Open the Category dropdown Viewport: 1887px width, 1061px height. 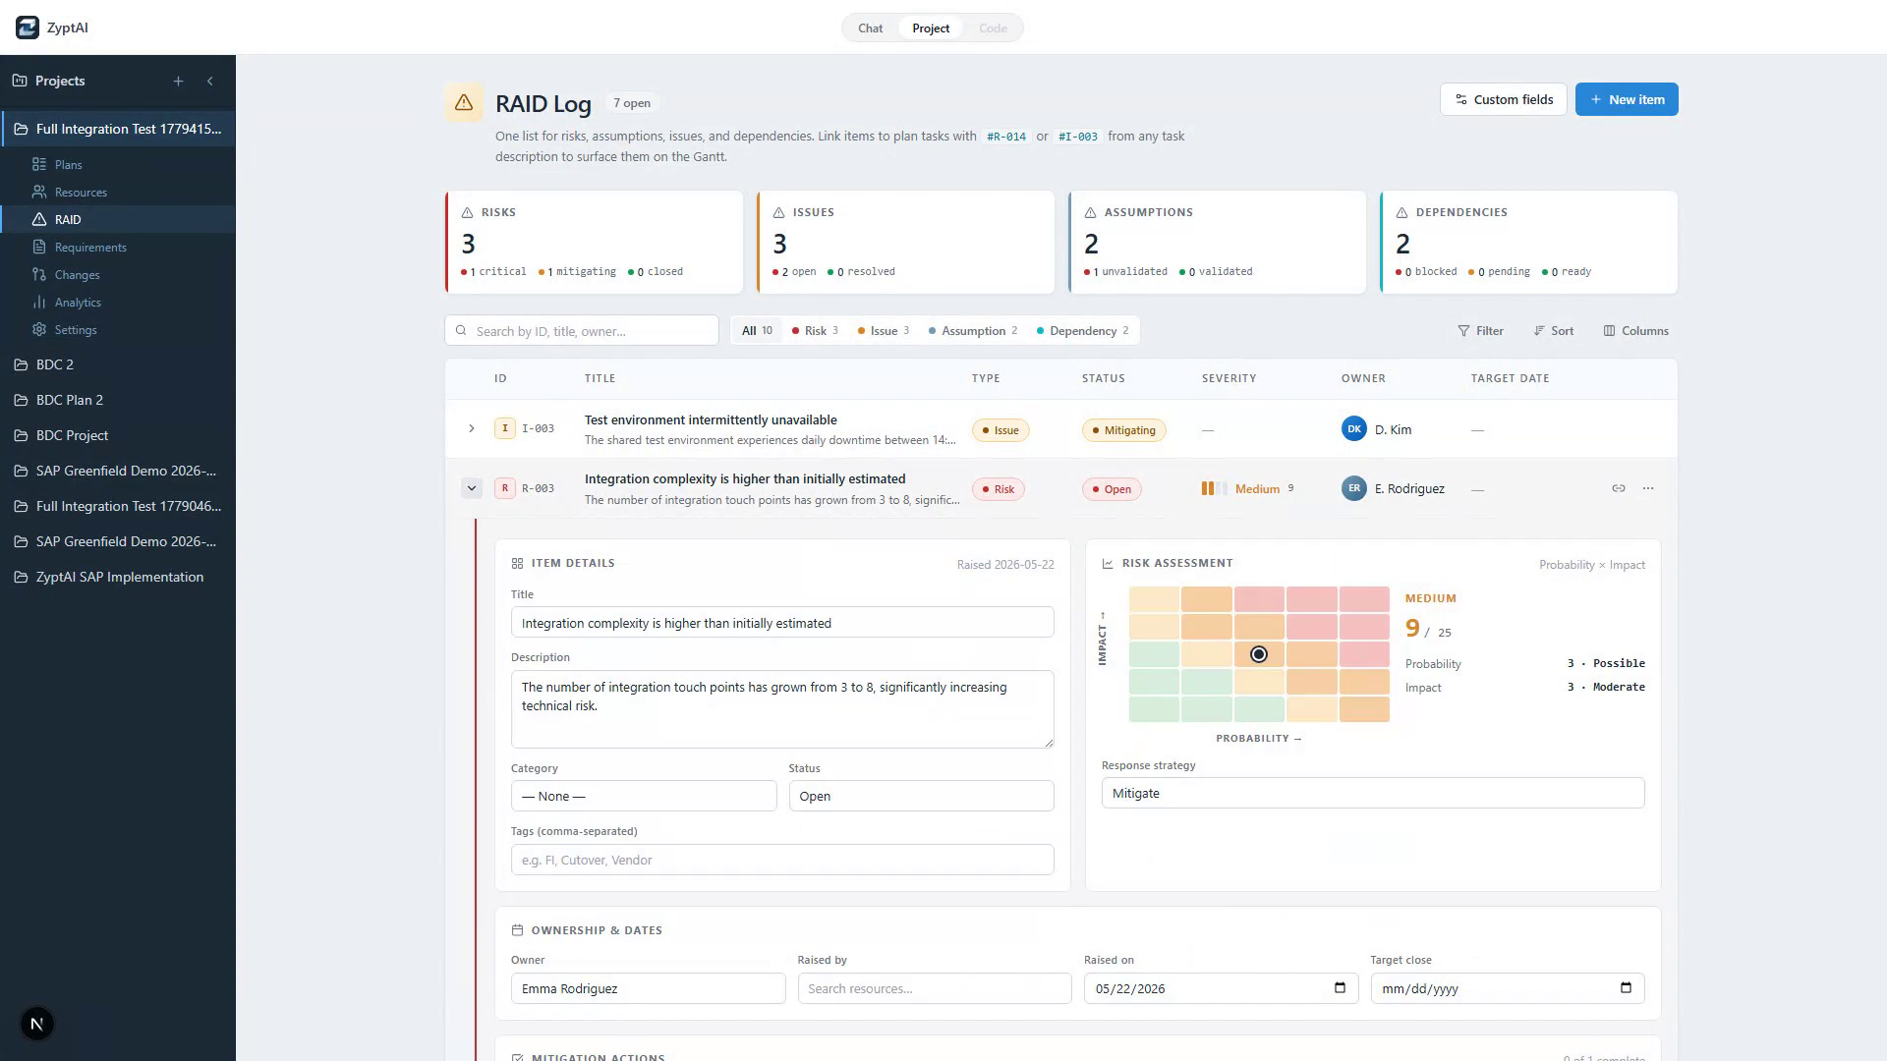[644, 796]
